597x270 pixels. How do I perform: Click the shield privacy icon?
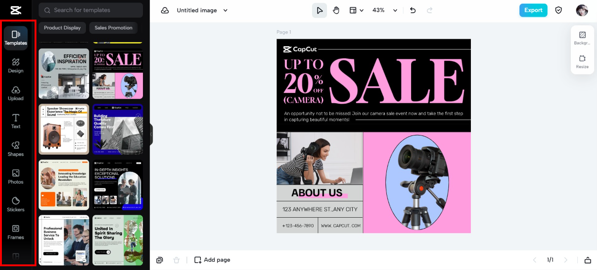(559, 10)
